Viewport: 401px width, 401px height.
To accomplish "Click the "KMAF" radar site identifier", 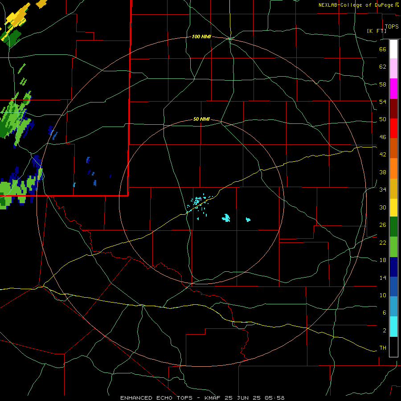I will (x=213, y=398).
